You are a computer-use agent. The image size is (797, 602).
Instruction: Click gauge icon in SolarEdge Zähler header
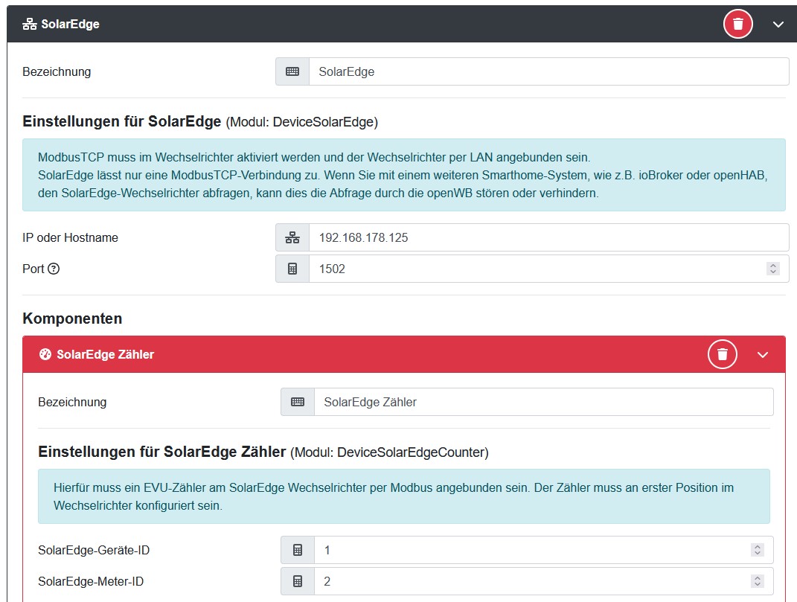(45, 354)
